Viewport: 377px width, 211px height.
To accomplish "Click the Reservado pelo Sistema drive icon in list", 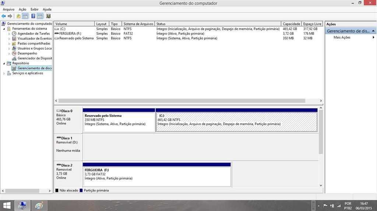I will click(57, 38).
